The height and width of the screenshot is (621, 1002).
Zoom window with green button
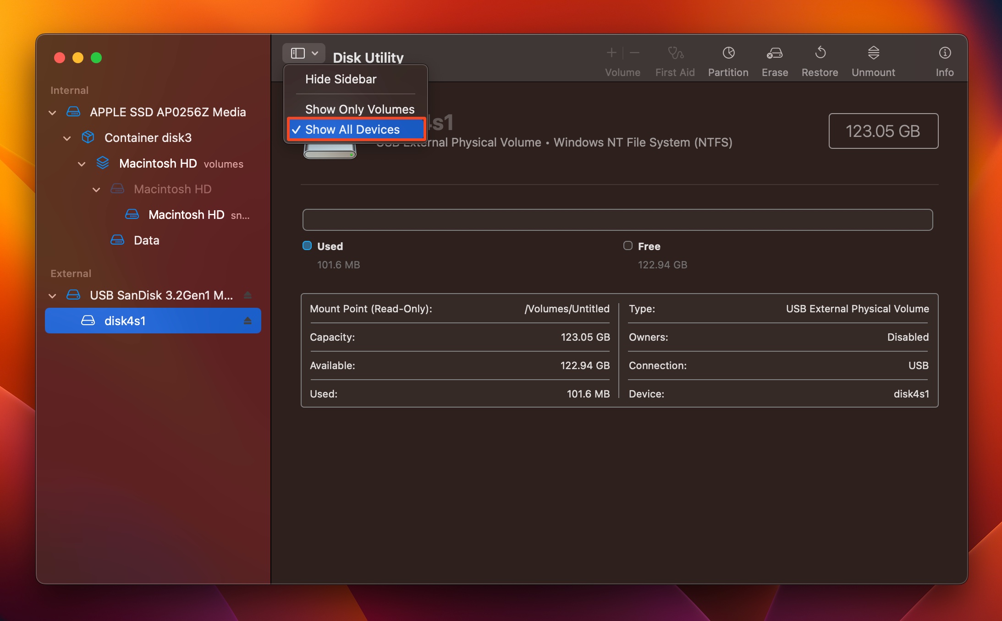(x=96, y=58)
